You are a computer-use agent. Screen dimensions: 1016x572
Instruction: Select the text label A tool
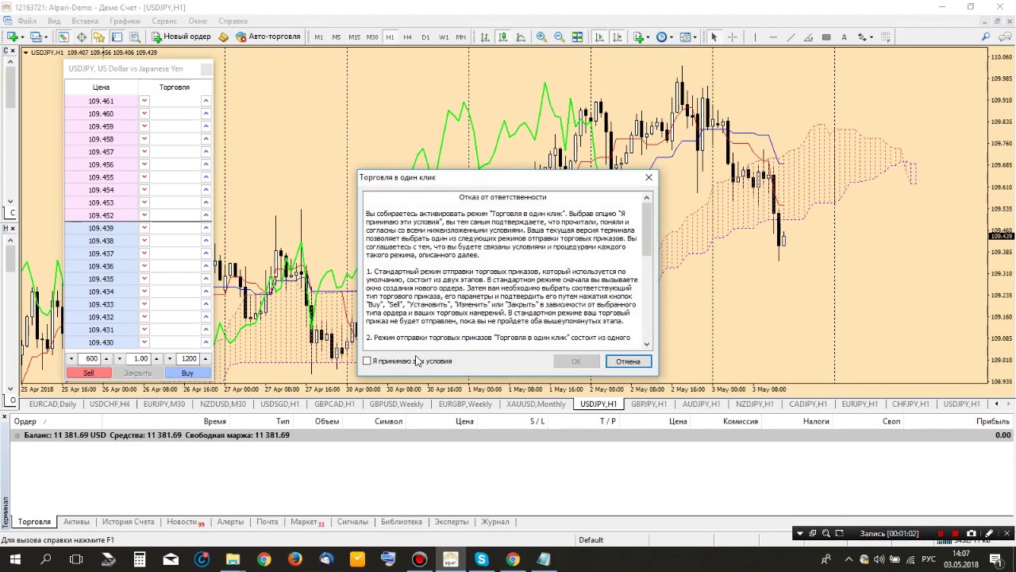point(844,37)
